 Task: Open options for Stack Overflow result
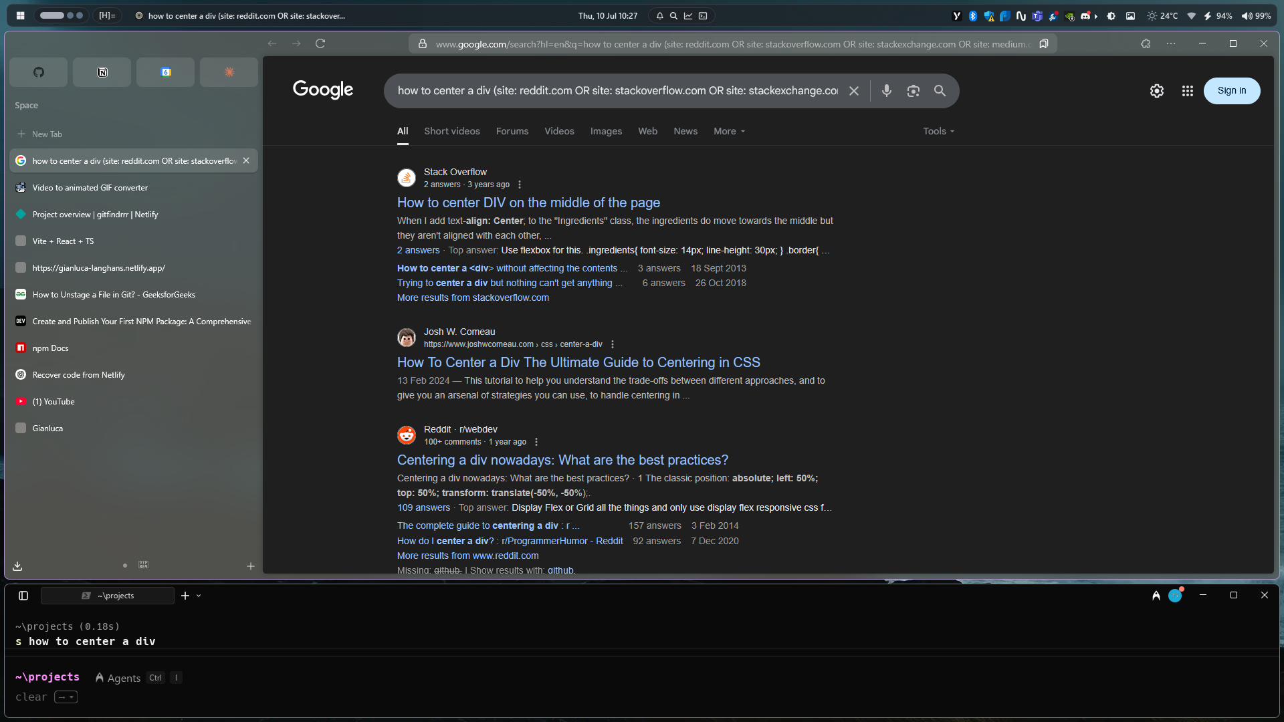pyautogui.click(x=520, y=185)
